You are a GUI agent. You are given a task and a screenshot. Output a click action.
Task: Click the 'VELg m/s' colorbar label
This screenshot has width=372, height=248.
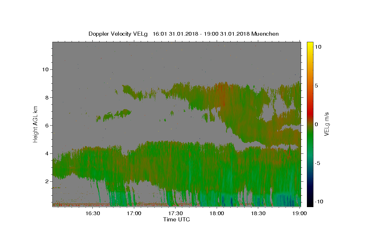[x=326, y=124]
